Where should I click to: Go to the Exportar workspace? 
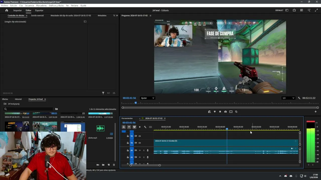coord(39,10)
